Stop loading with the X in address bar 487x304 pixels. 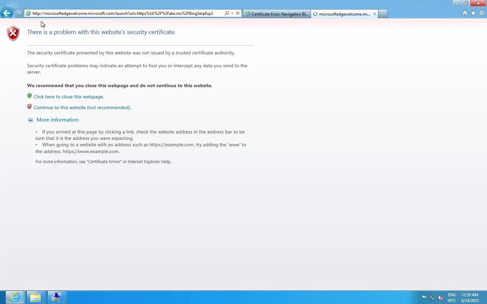pyautogui.click(x=238, y=14)
